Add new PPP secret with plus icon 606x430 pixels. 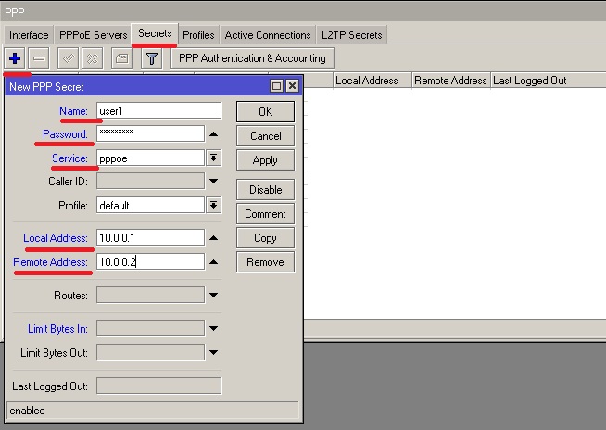15,58
